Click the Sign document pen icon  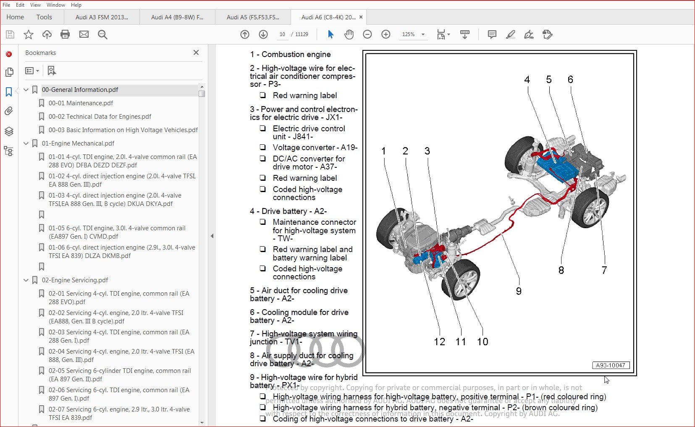[x=529, y=34]
